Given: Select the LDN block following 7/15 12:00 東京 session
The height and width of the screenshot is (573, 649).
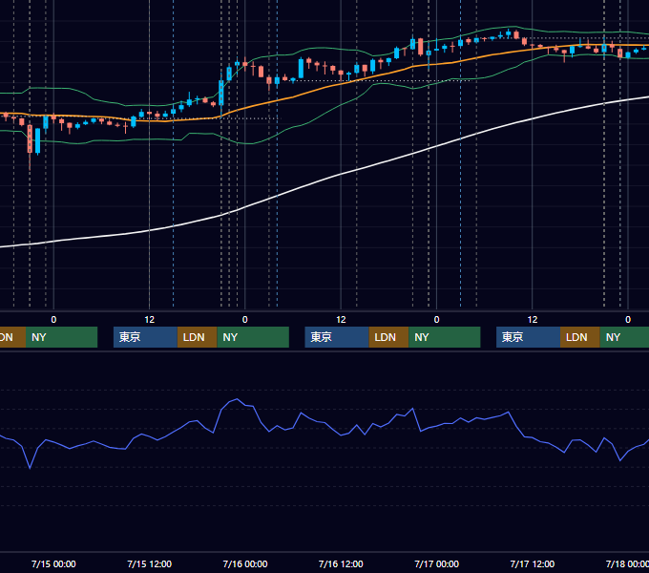Looking at the screenshot, I should (x=197, y=337).
